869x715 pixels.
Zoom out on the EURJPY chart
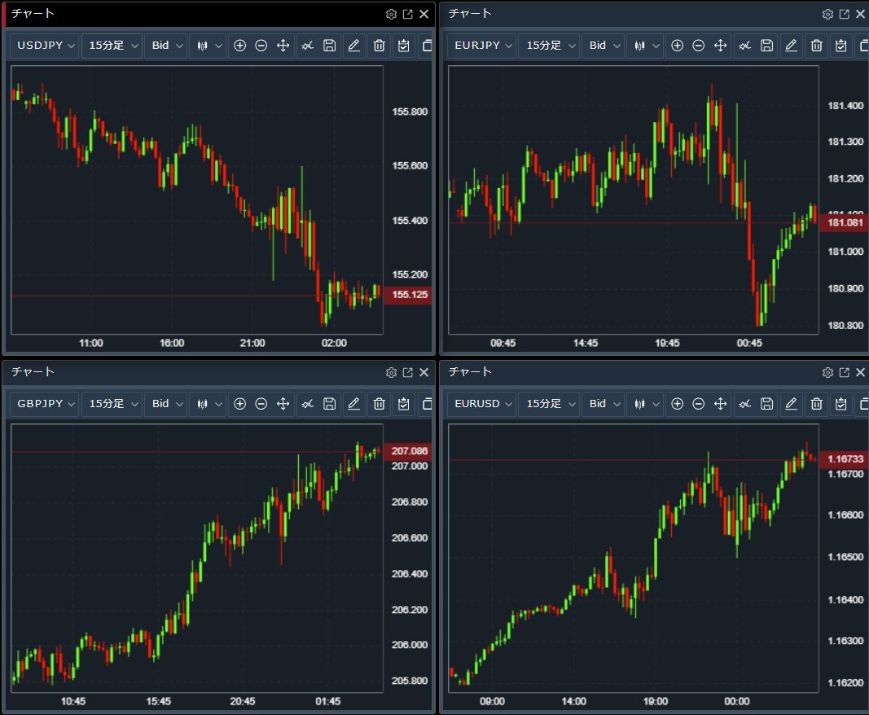point(698,46)
